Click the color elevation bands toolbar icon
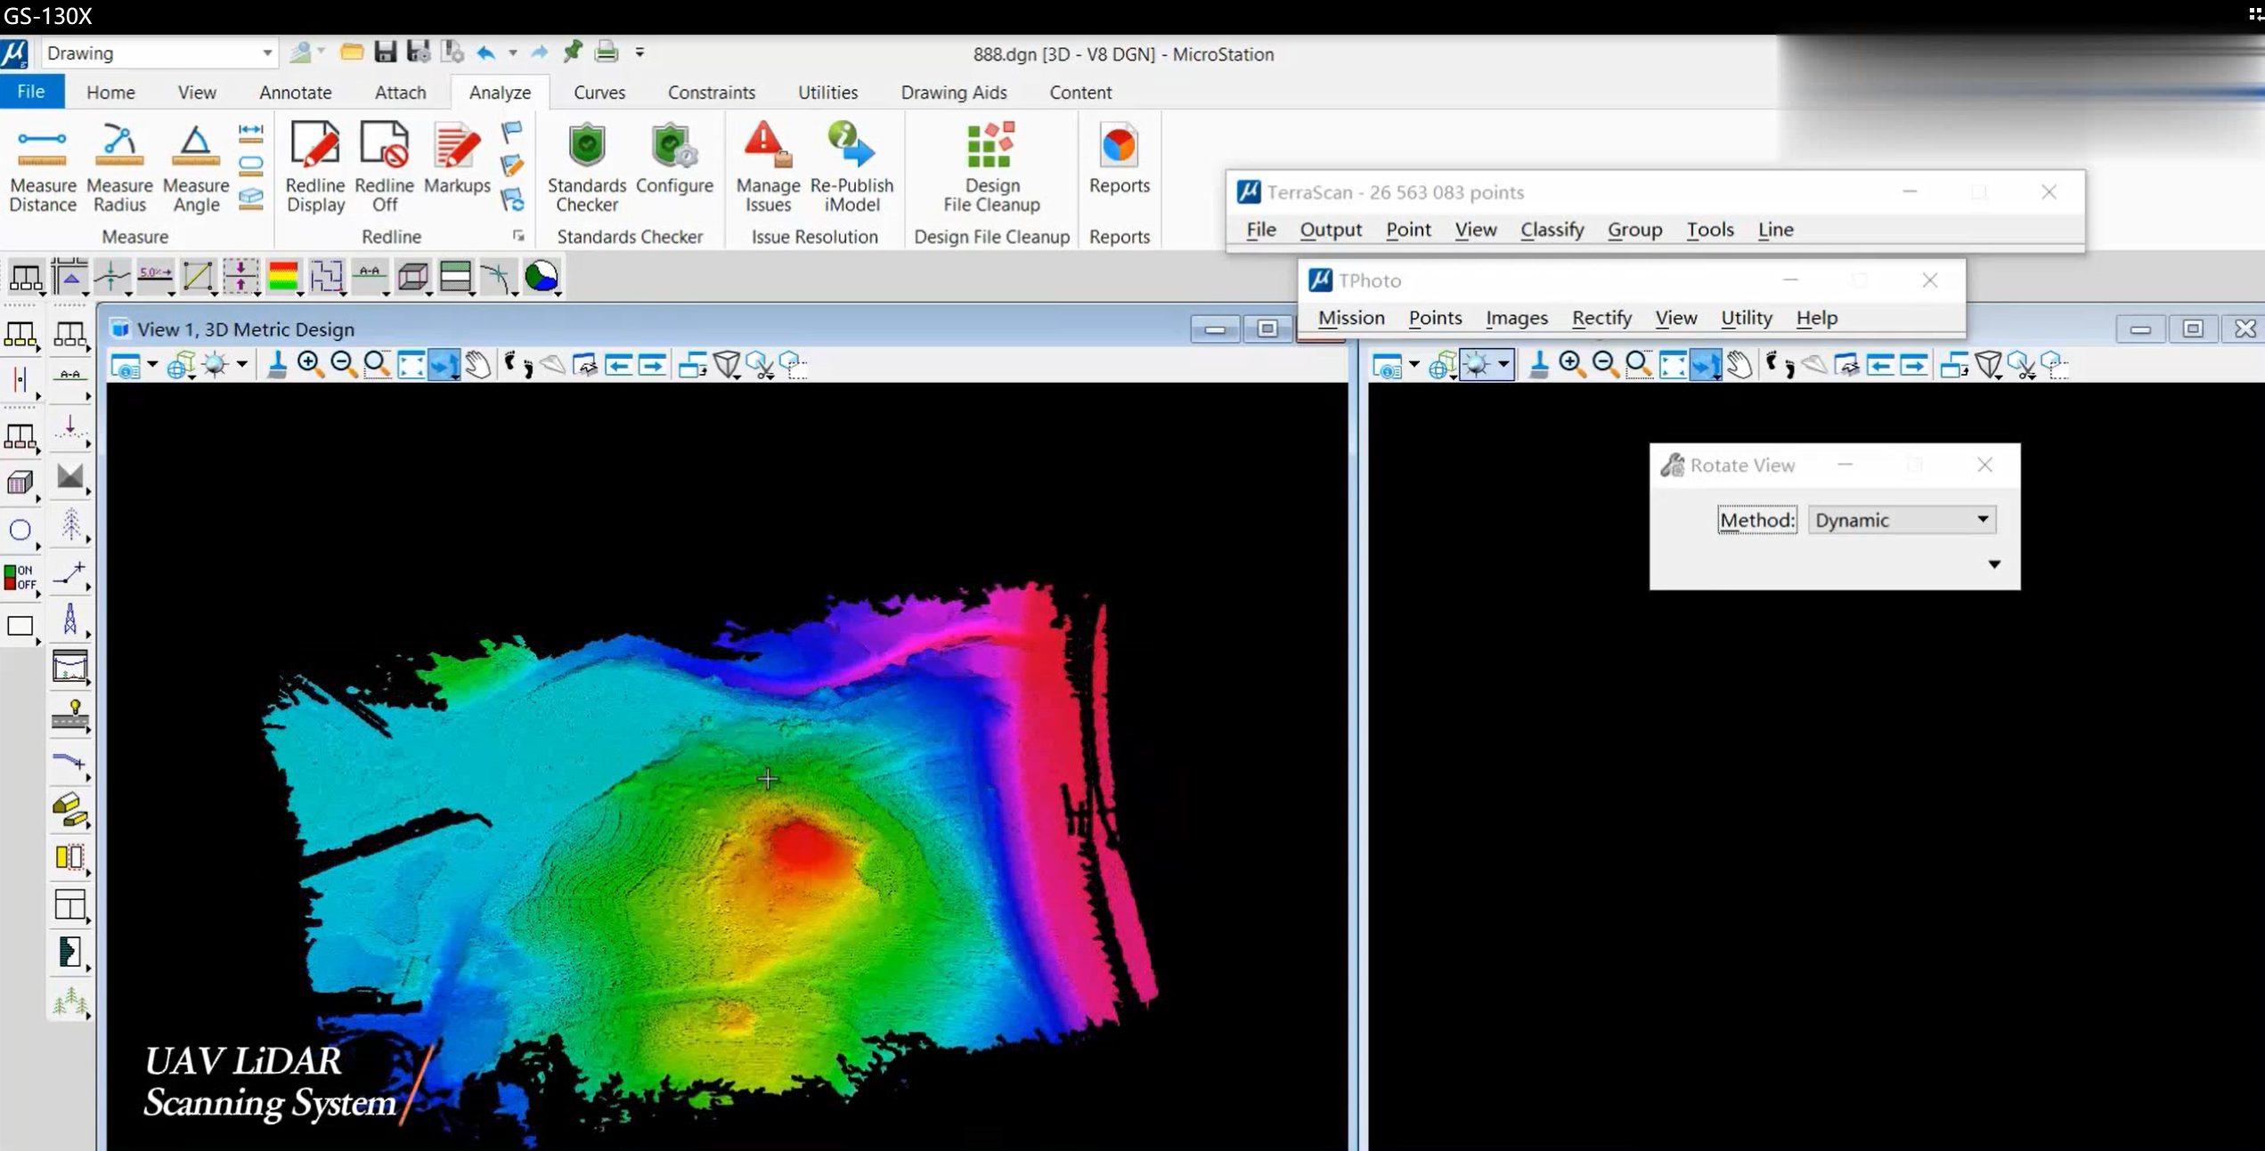 (283, 277)
